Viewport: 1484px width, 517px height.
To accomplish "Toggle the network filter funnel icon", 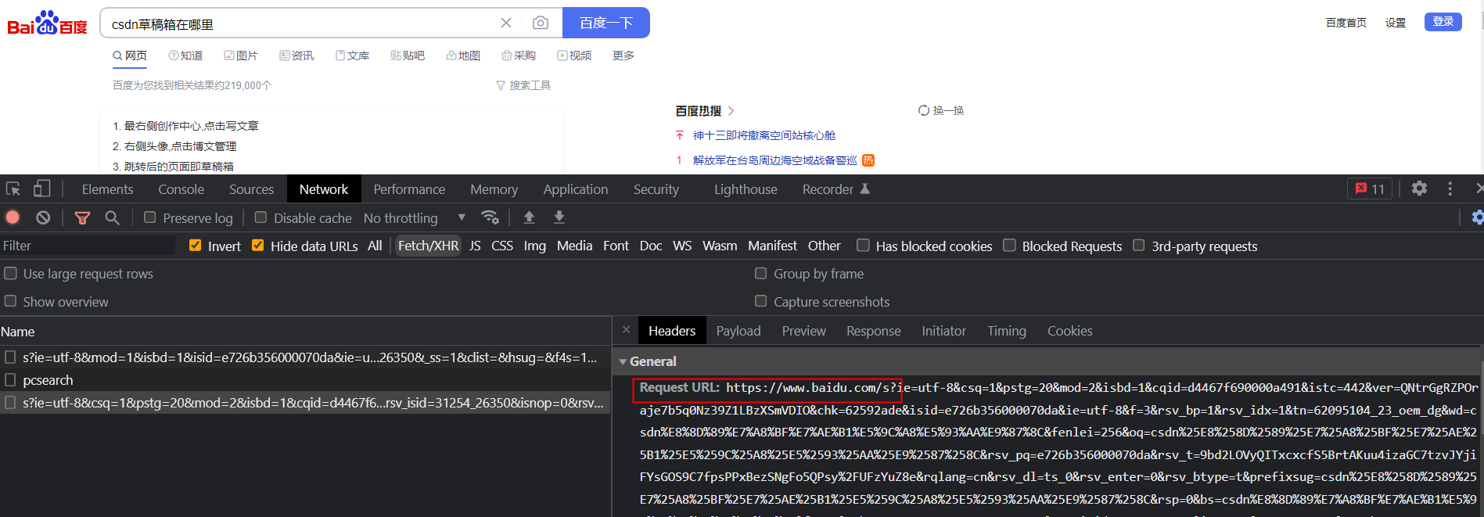I will click(82, 218).
